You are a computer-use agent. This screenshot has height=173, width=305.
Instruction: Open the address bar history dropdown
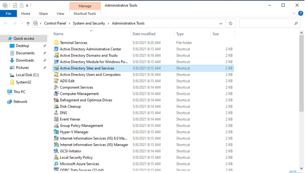pyautogui.click(x=221, y=23)
